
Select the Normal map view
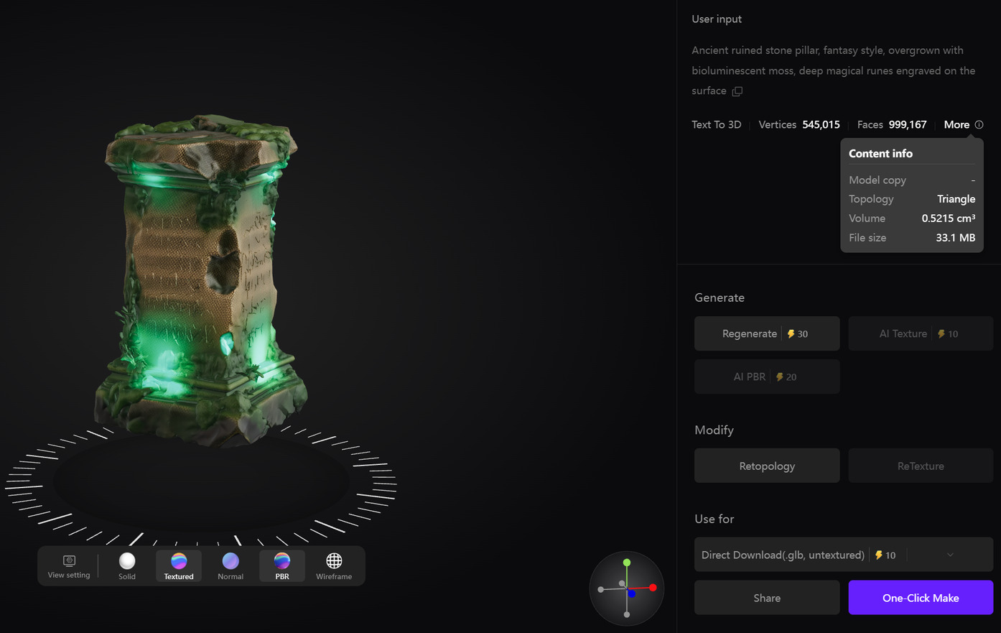230,565
